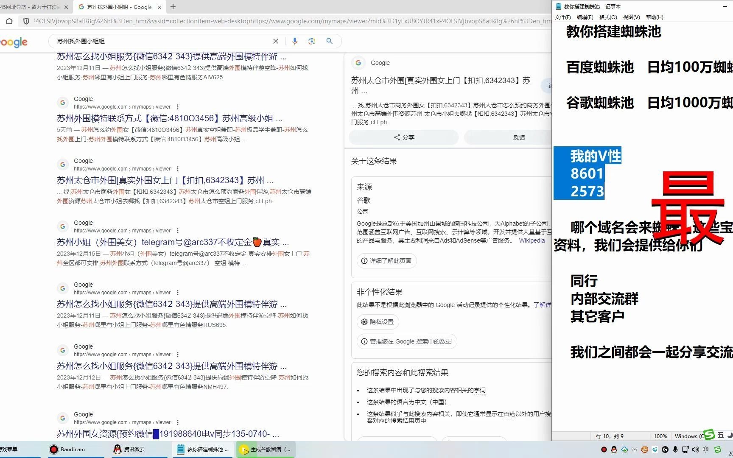Open 隐私设置 button
This screenshot has width=733, height=458.
pos(378,322)
